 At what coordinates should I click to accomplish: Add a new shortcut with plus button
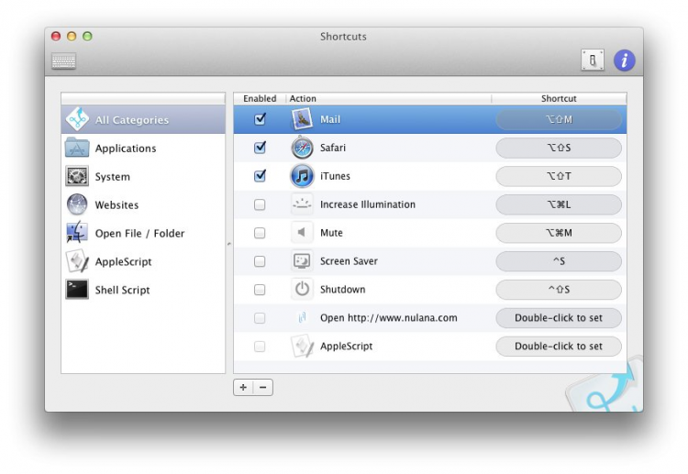coord(243,387)
